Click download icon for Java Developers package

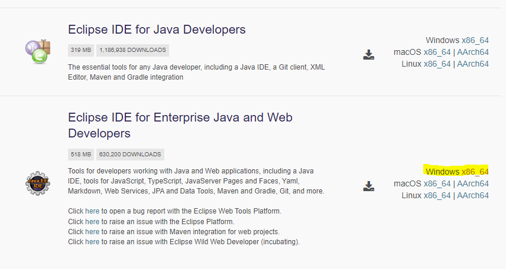(x=368, y=55)
